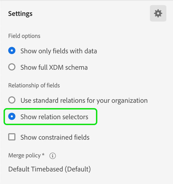Click the 'Show full XDM schema' label text
The width and height of the screenshot is (173, 184).
(x=54, y=68)
